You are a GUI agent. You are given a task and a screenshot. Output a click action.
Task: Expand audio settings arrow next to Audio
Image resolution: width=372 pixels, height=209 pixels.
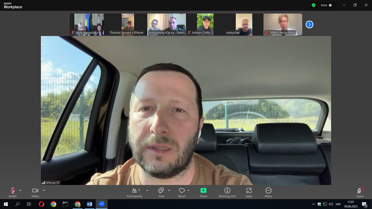21,190
